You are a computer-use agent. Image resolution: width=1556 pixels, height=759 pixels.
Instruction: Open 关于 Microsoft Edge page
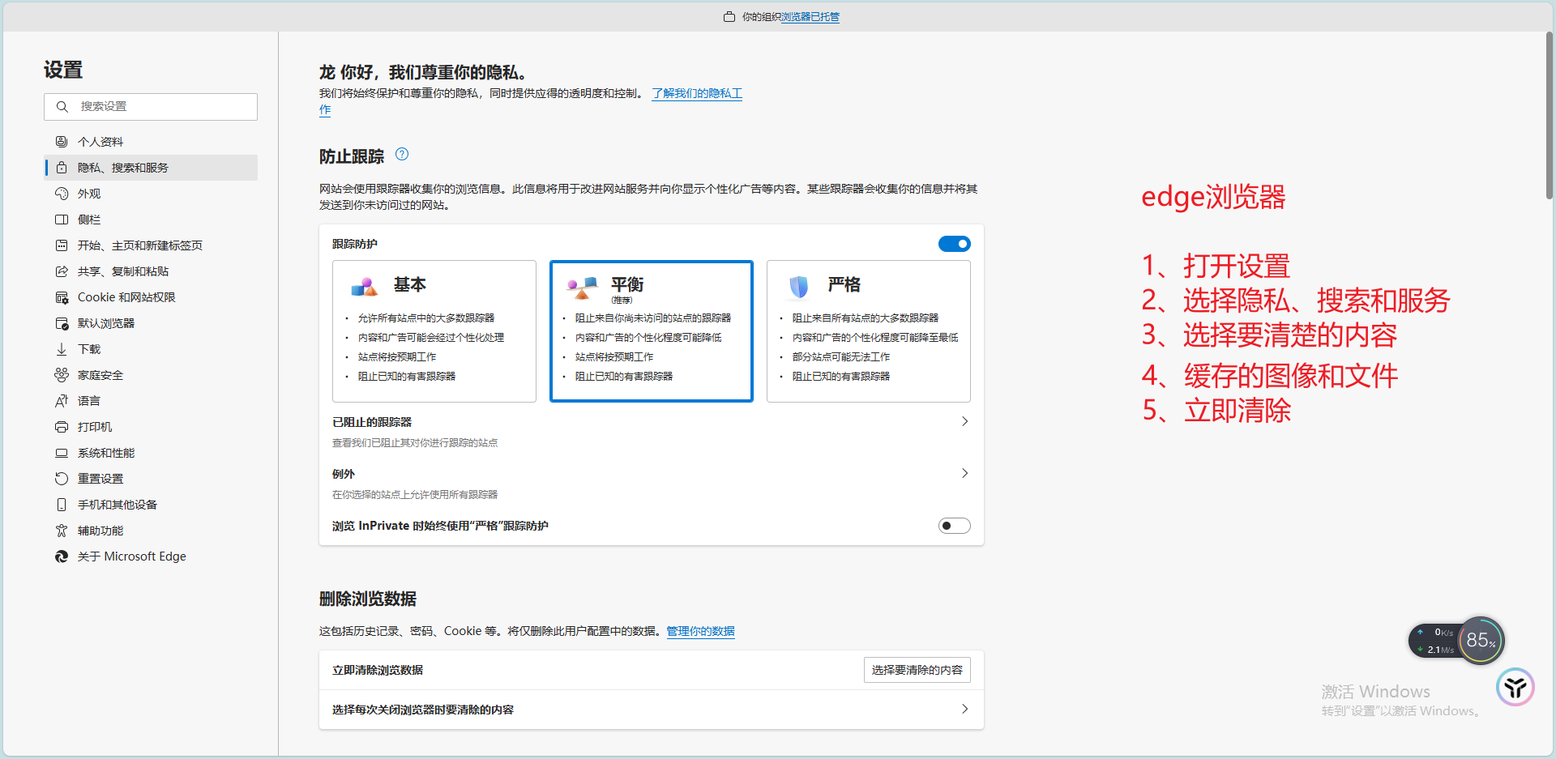click(151, 556)
